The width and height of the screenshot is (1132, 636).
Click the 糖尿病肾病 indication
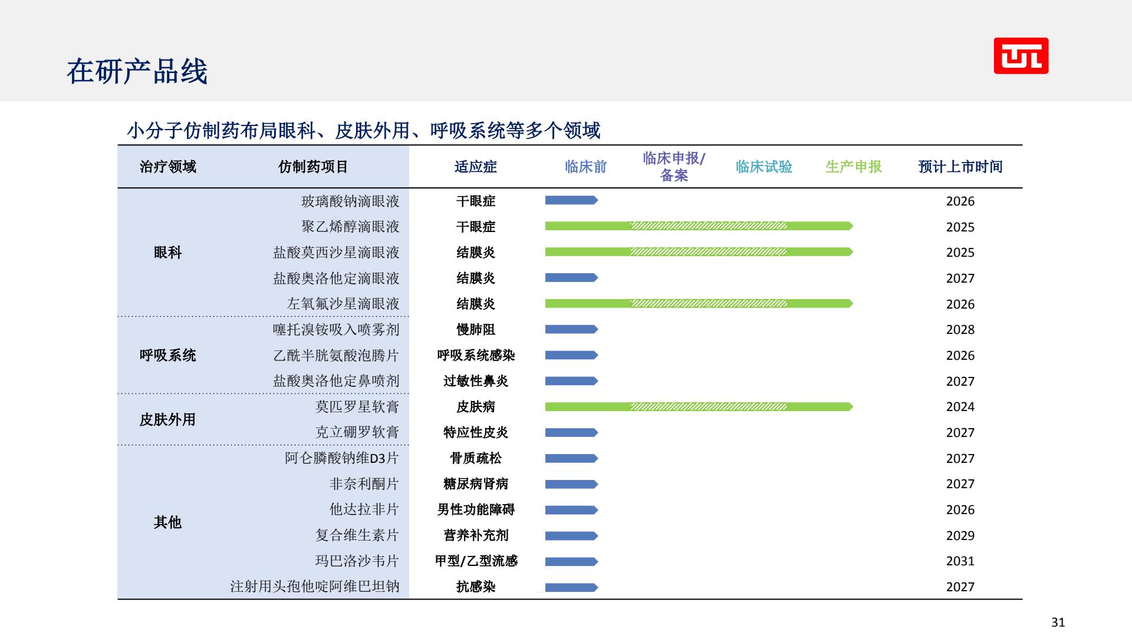[476, 483]
